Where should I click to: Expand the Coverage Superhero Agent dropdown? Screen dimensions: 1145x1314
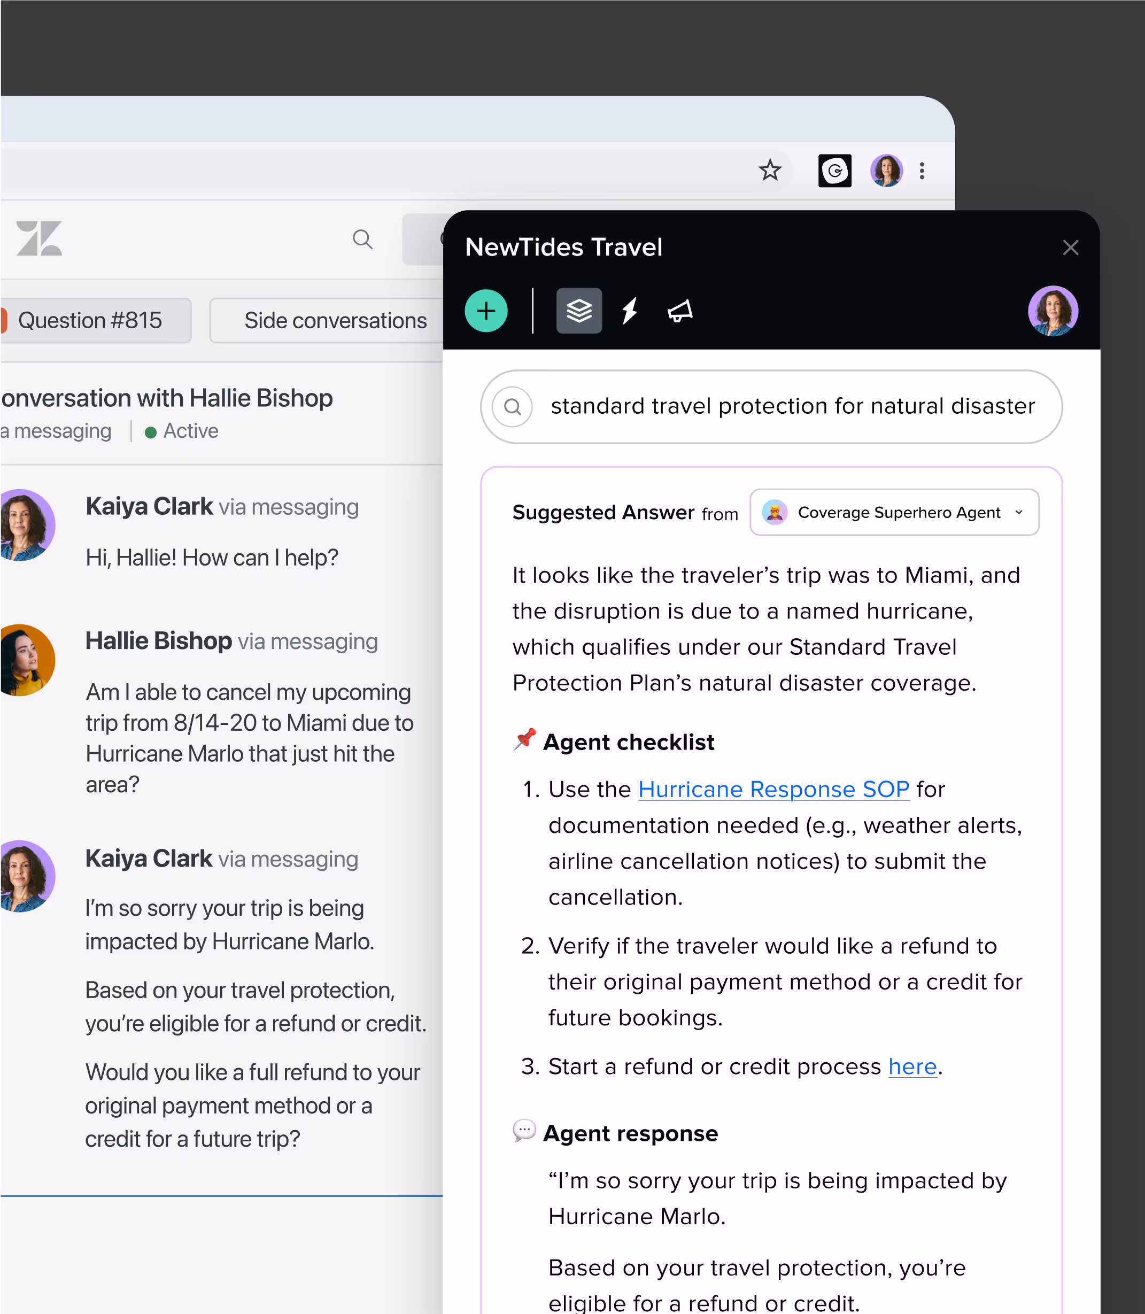(x=894, y=513)
